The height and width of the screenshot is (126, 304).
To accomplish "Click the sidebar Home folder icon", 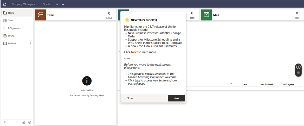I will pyautogui.click(x=5, y=13).
